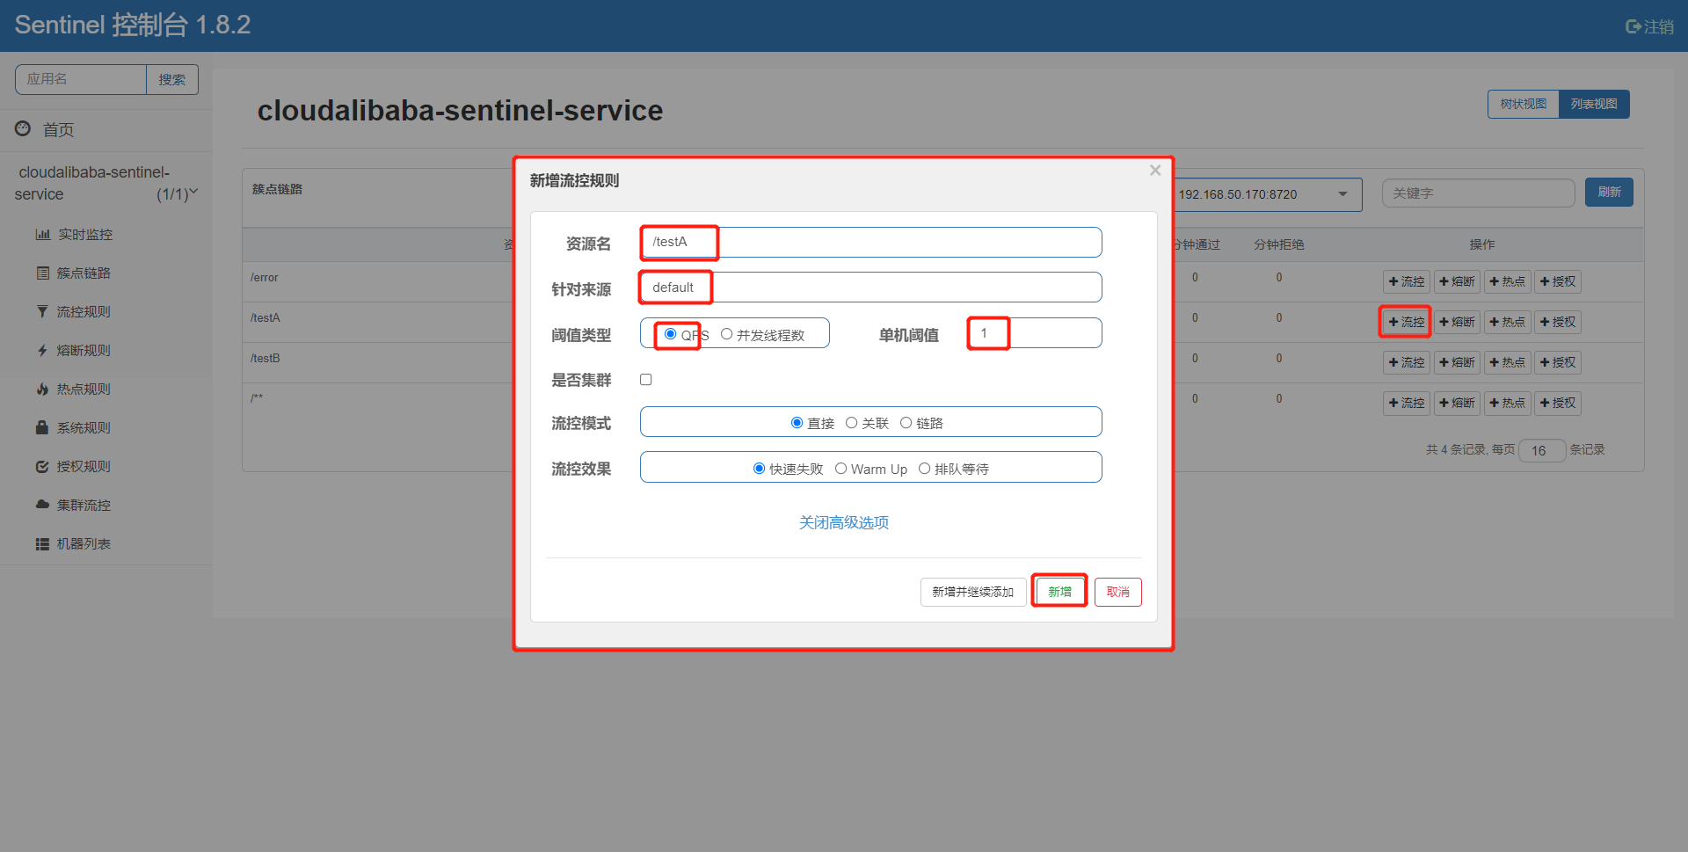Image resolution: width=1688 pixels, height=852 pixels.
Task: Click +授权 for the /testB row
Action: tap(1558, 362)
